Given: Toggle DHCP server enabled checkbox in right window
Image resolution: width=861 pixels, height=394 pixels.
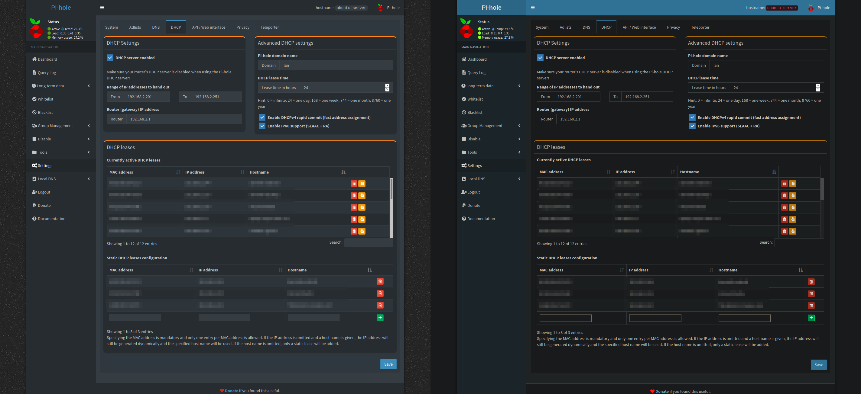Looking at the screenshot, I should coord(540,58).
